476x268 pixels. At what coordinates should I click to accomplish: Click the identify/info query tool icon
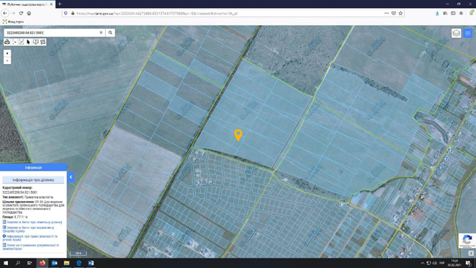click(35, 42)
